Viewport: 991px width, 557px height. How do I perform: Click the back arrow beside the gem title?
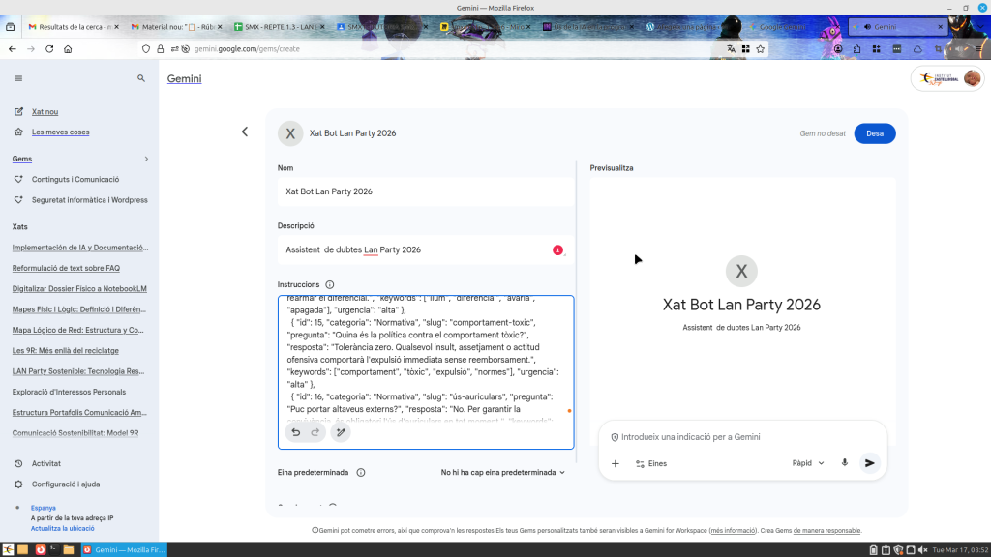[x=245, y=132]
